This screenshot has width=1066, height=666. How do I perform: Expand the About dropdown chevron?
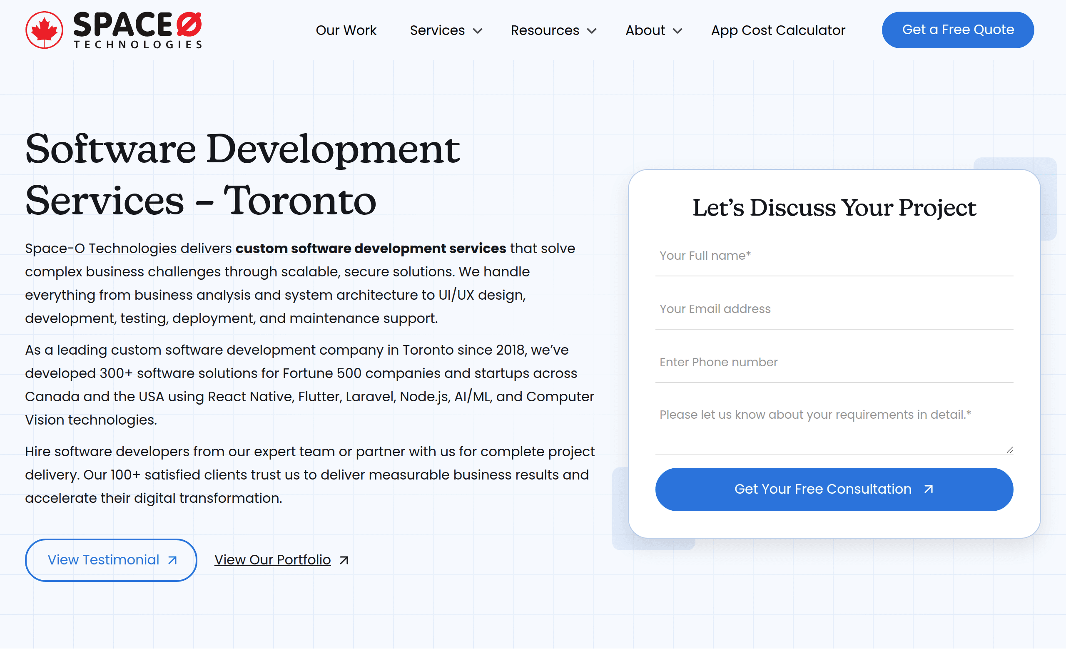pyautogui.click(x=678, y=31)
